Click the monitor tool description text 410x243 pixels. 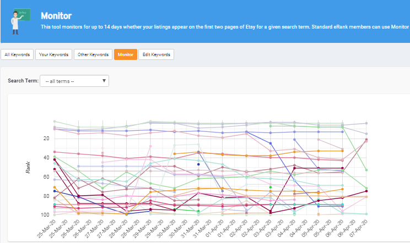click(x=225, y=27)
